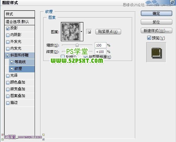Click the 深度 depth value field
The height and width of the screenshot is (142, 176).
[100, 52]
